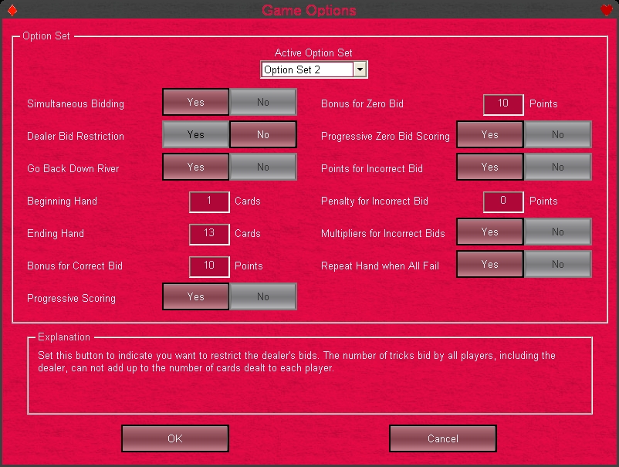Click the Game Options title text

tap(309, 10)
